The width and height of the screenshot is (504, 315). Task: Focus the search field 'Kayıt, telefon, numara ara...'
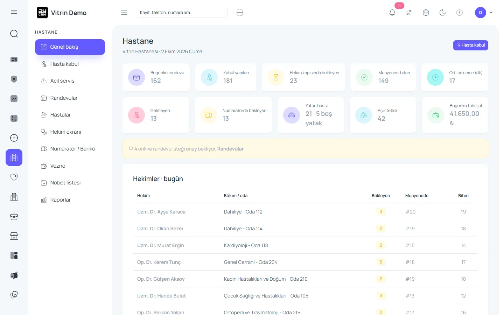182,13
